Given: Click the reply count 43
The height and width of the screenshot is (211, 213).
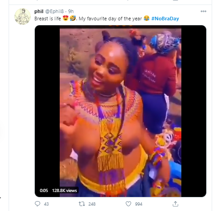Looking at the screenshot, I should 46,204.
